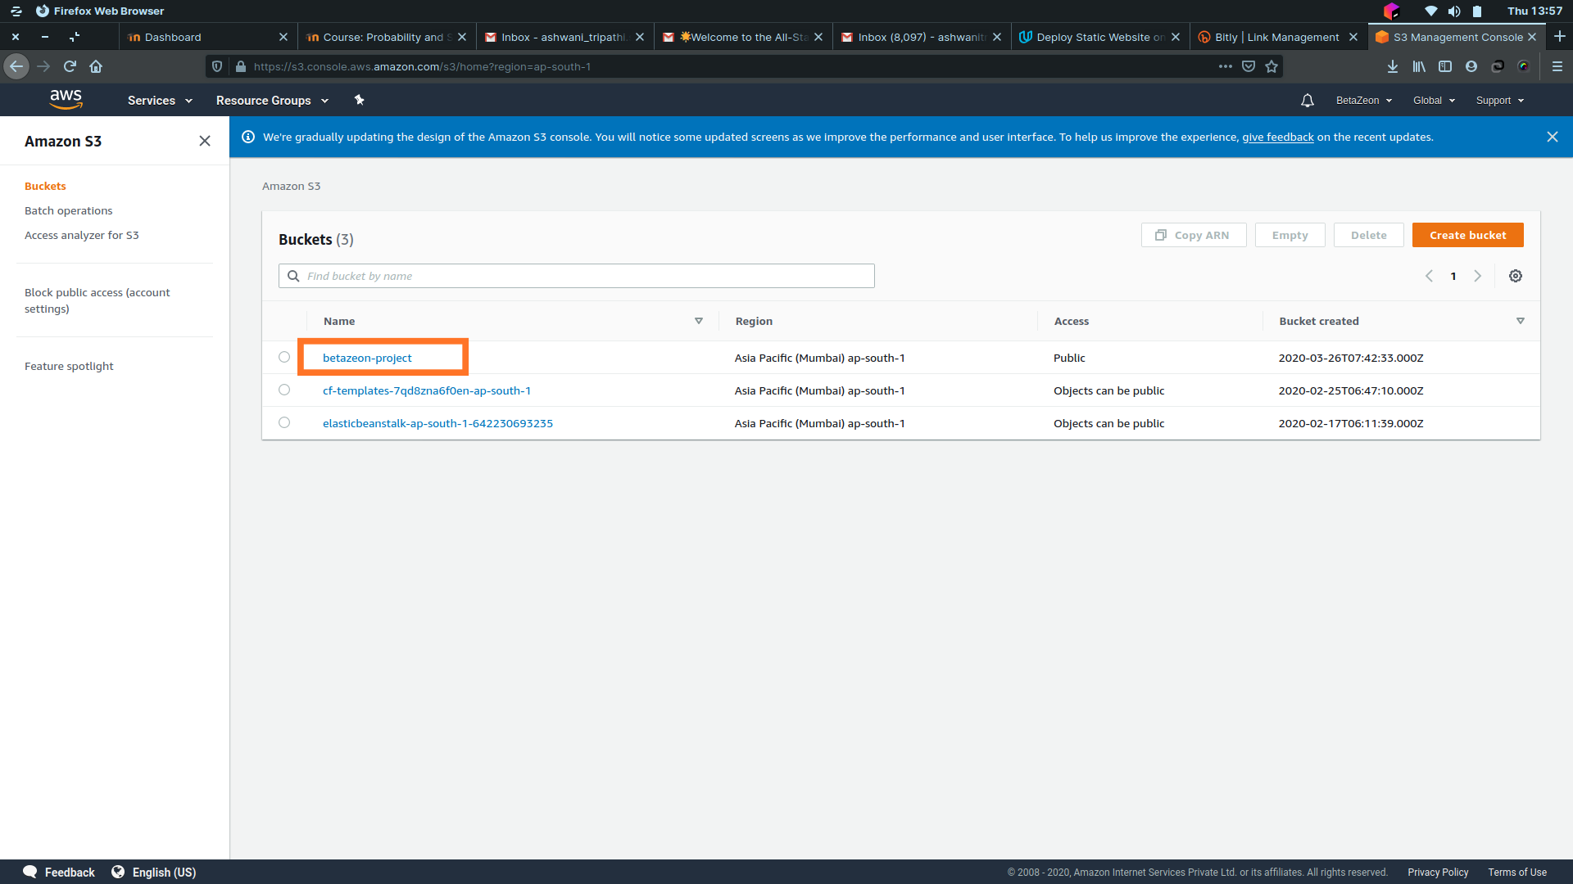Screen dimensions: 1573x884
Task: Change language via English (US) footer
Action: point(154,872)
